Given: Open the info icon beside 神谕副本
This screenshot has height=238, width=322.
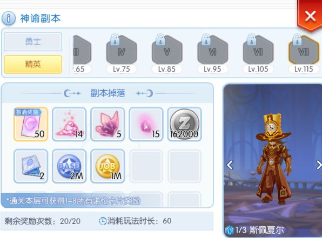Looking at the screenshot, I should pyautogui.click(x=9, y=18).
